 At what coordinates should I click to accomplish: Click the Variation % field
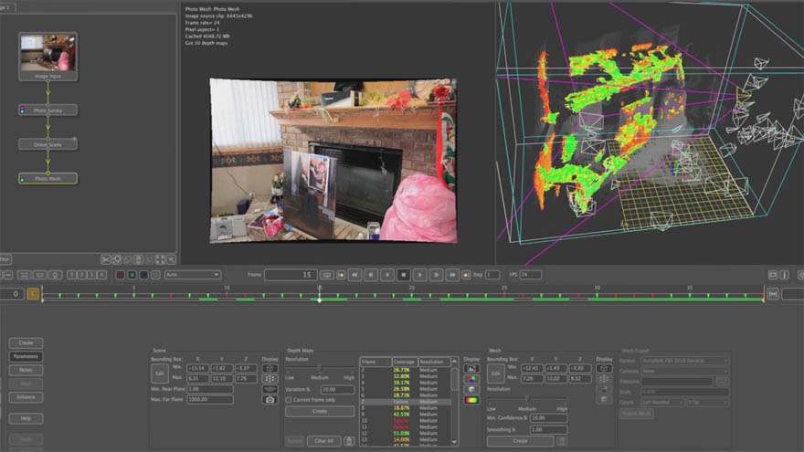click(337, 390)
